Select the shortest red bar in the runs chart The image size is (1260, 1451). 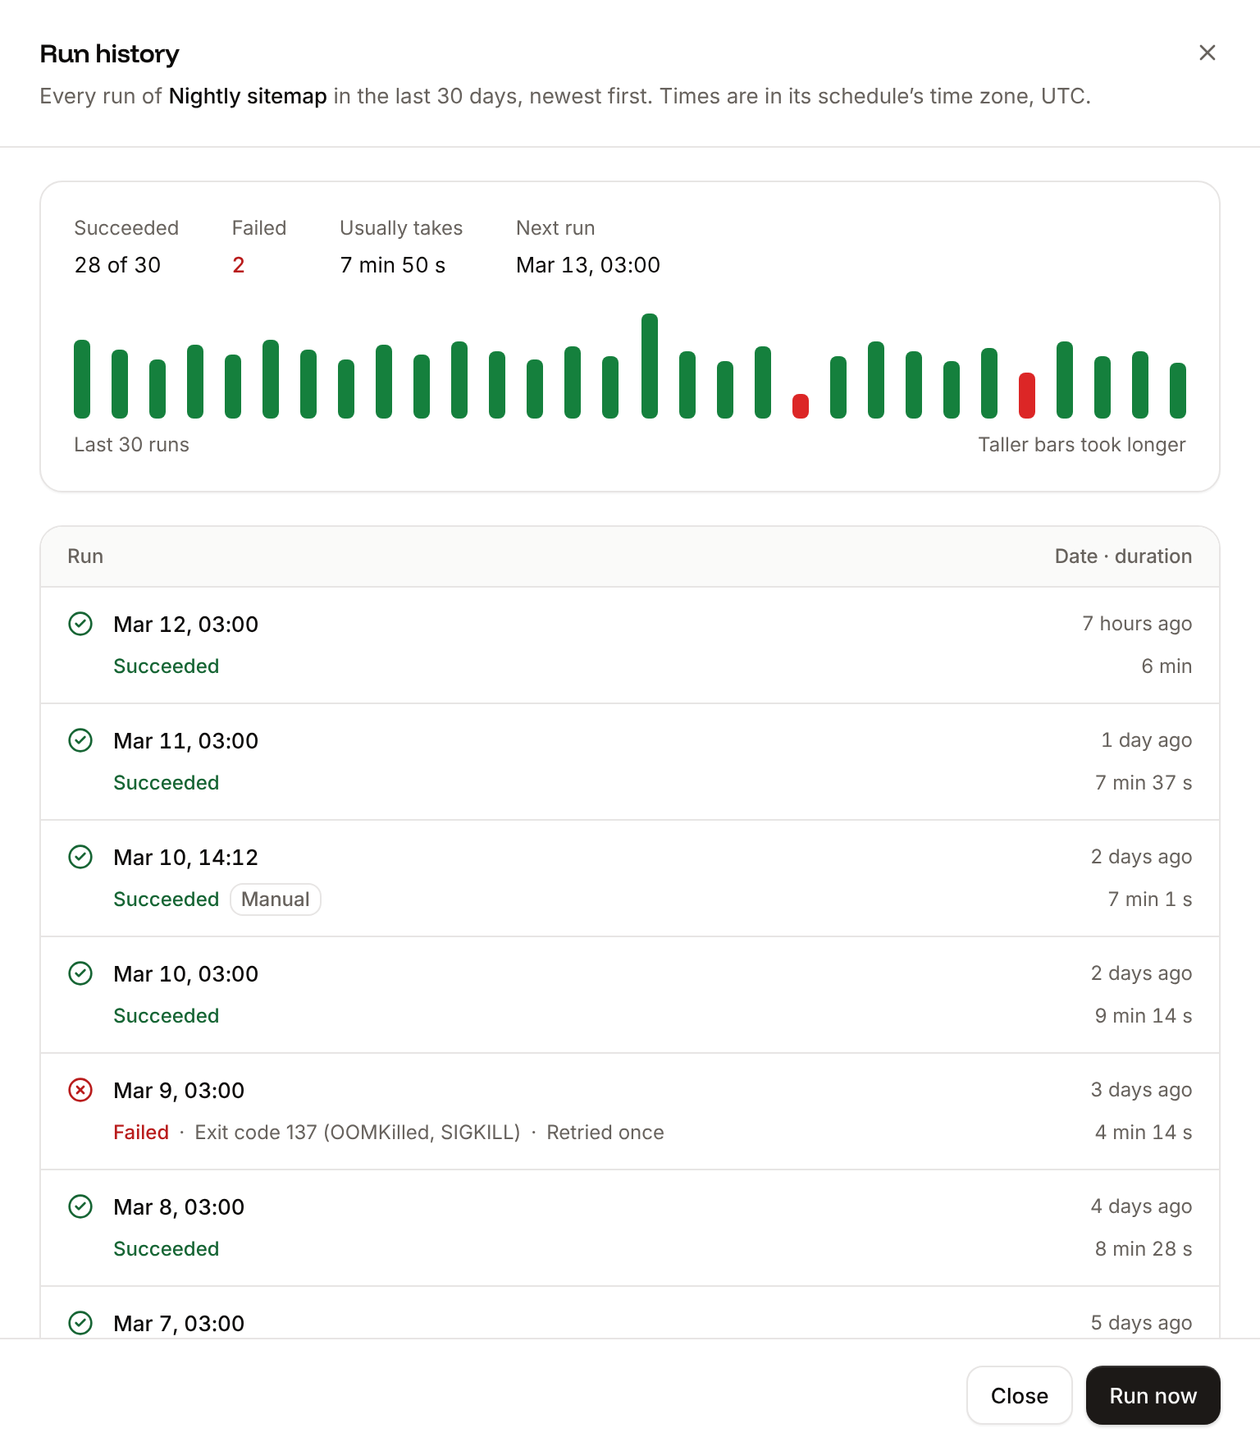(x=801, y=406)
